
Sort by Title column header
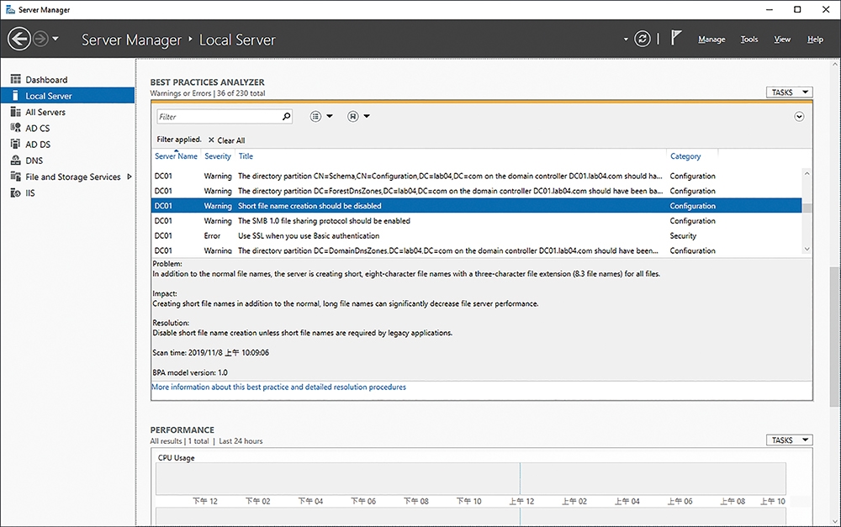click(246, 156)
